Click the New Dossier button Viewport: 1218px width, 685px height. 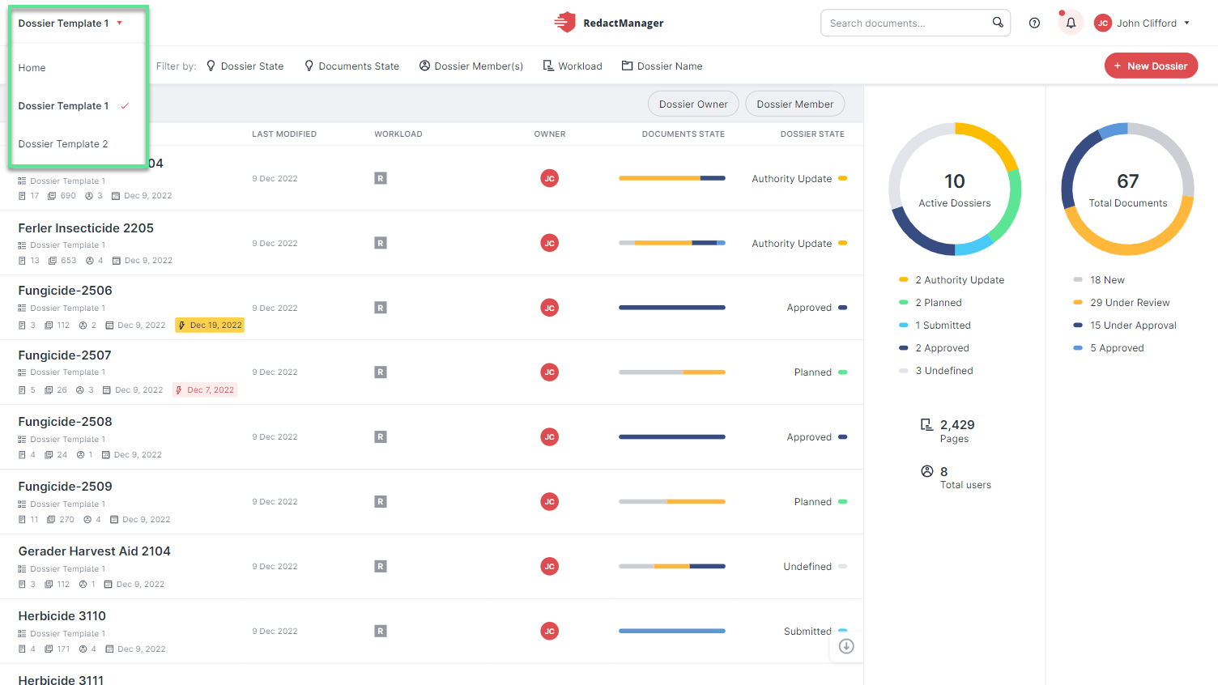(x=1151, y=66)
